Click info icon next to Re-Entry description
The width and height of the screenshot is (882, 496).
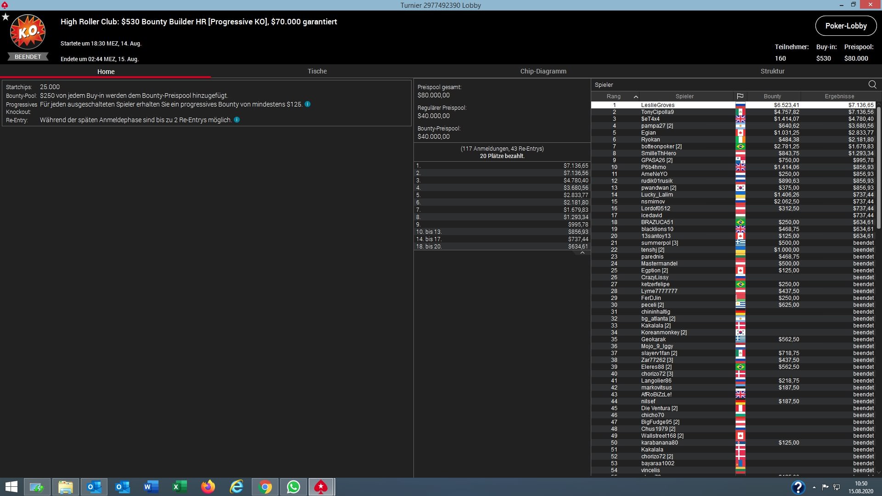(x=237, y=120)
